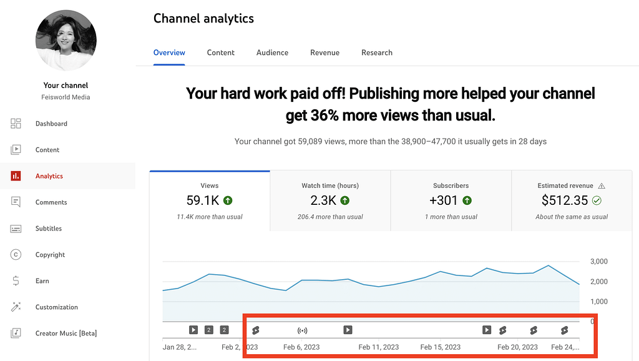
Task: Click the Earn dollar sign icon
Action: coord(16,281)
